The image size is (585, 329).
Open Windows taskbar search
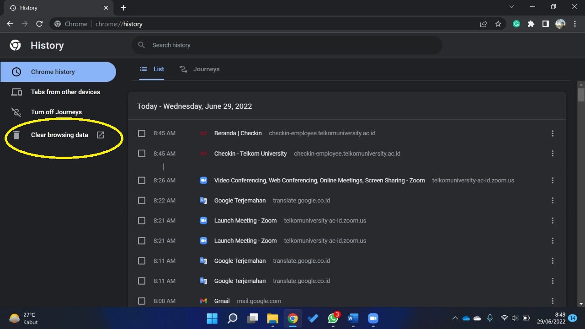232,318
